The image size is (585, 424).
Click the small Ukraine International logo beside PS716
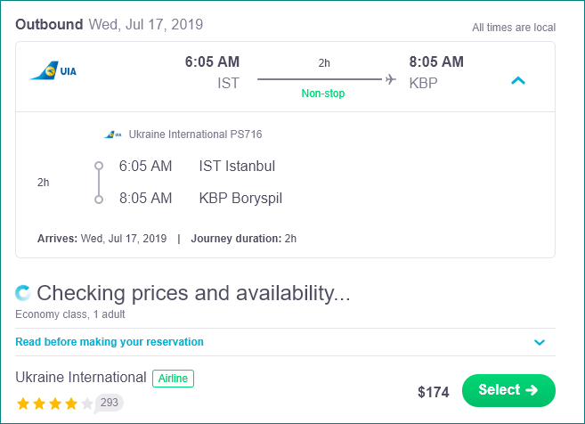[x=113, y=135]
